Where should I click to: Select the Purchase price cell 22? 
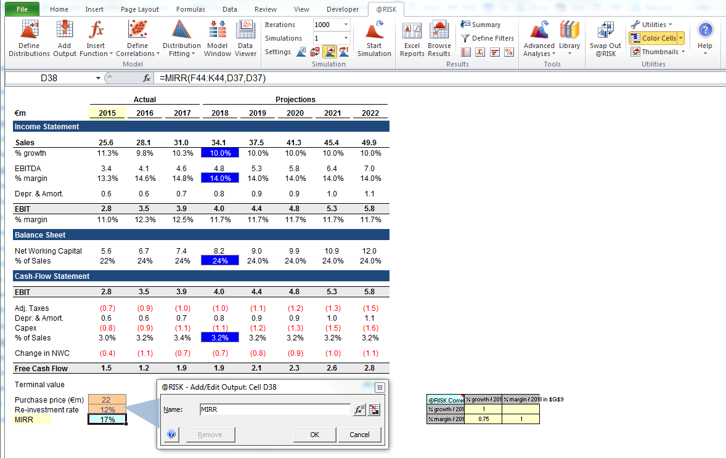point(107,400)
